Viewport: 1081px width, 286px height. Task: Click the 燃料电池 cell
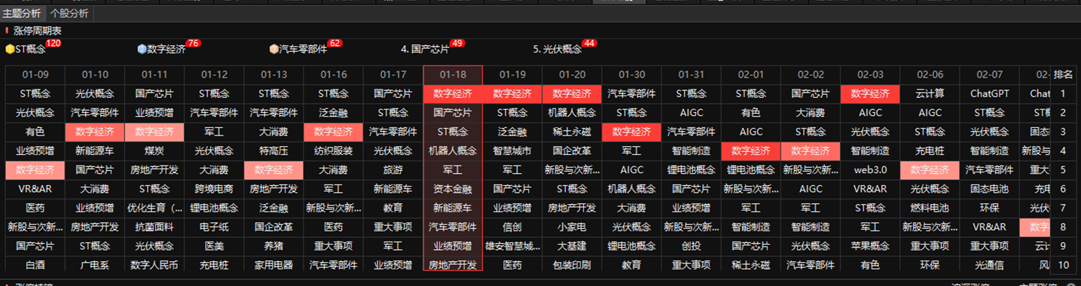point(930,208)
